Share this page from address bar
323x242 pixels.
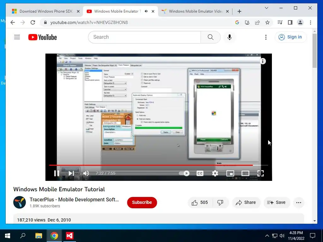[x=257, y=22]
